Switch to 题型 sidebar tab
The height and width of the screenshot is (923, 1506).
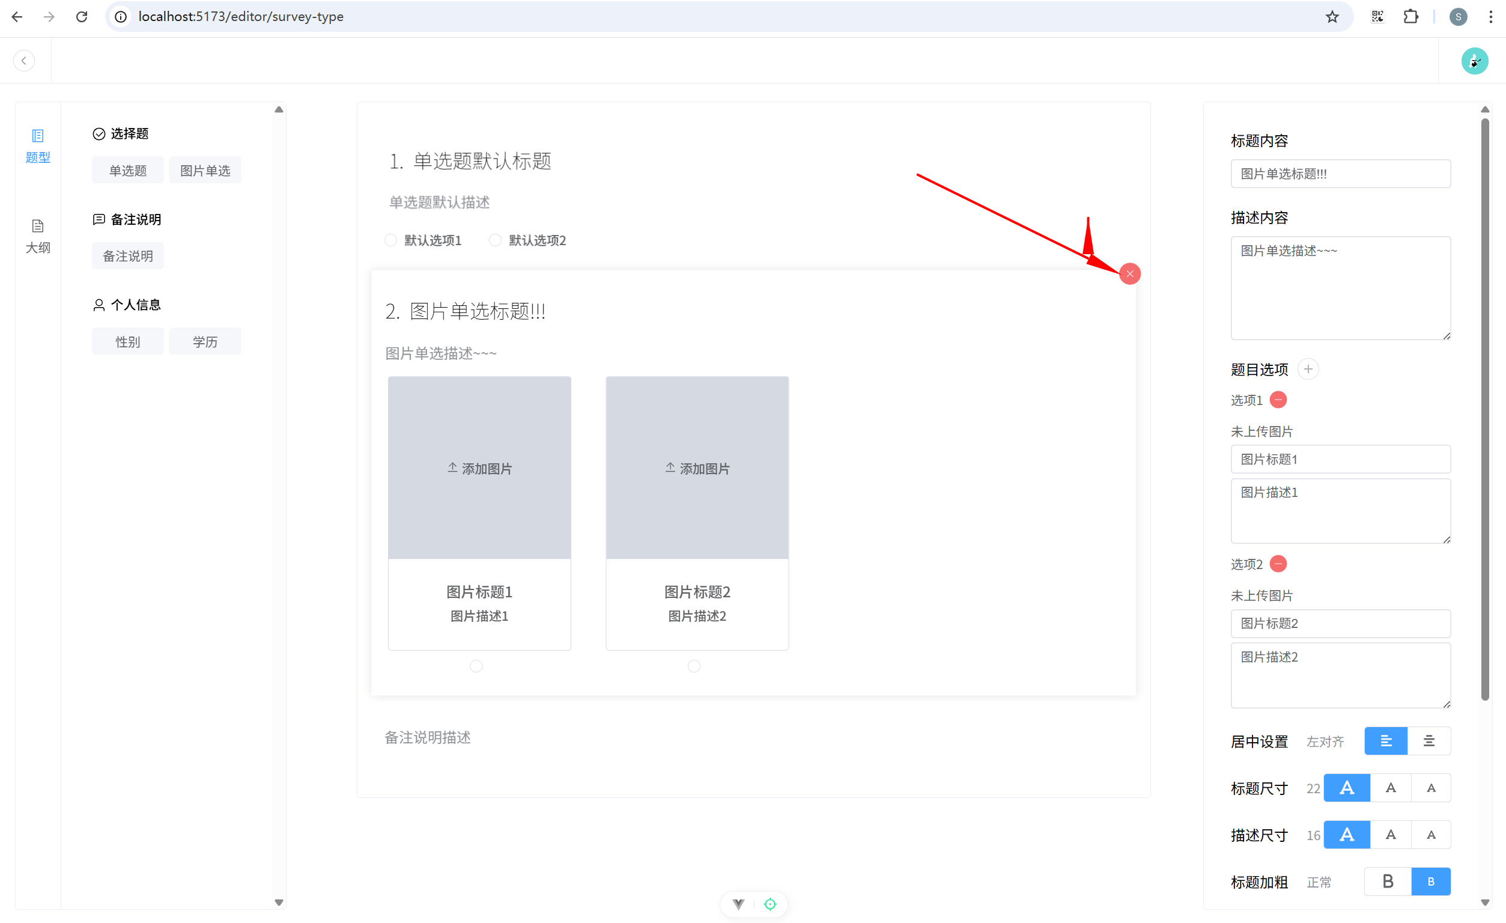38,145
